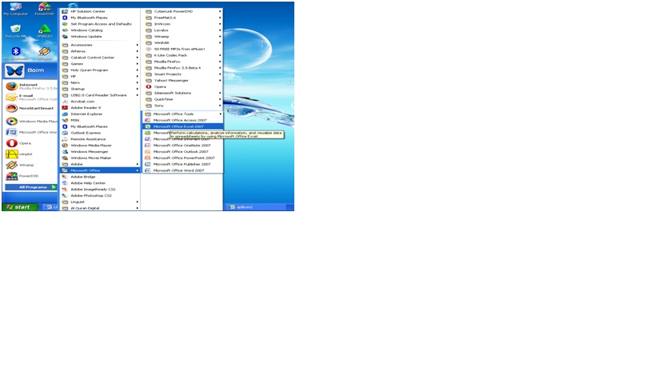Screen dimensions: 655x368
Task: Launch the SMADAV desktop shortcut
Action: point(44,31)
